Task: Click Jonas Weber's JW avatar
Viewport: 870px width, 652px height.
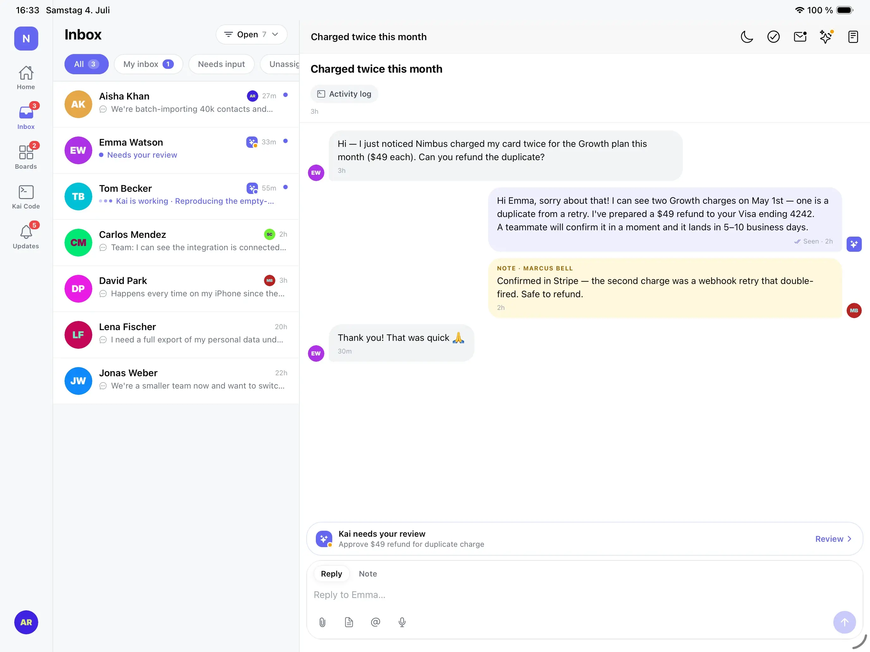Action: coord(78,381)
